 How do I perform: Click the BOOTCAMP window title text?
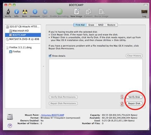76,5
